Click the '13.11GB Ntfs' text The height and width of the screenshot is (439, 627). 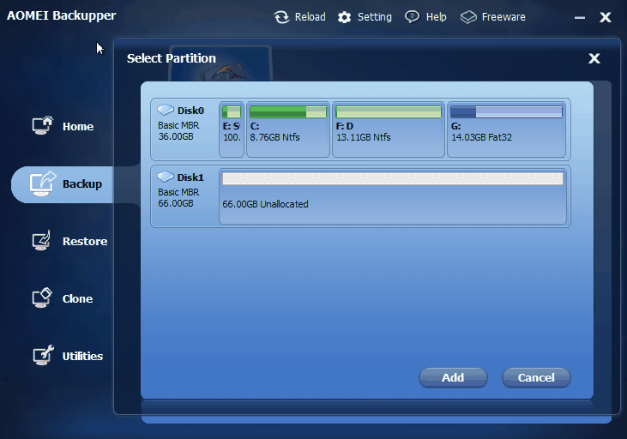click(364, 137)
